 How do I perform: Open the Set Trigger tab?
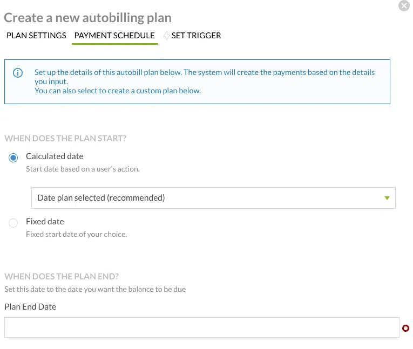[x=196, y=36]
